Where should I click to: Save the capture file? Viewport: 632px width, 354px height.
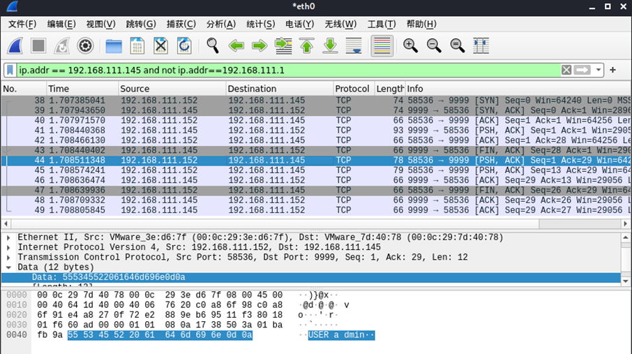tap(137, 45)
